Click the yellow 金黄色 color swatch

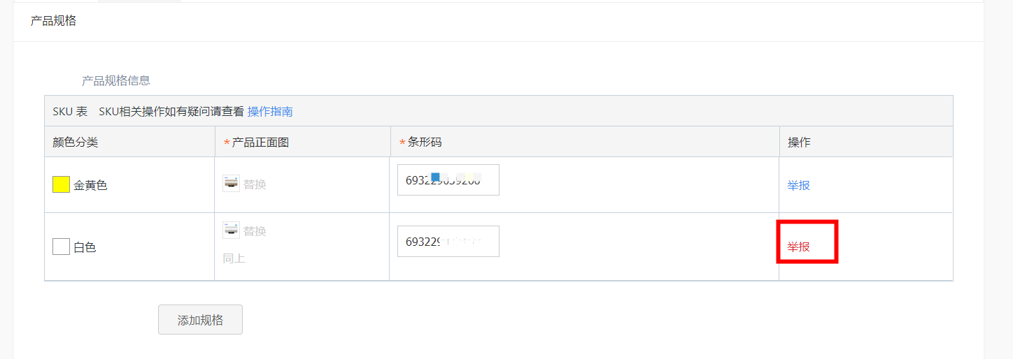61,185
